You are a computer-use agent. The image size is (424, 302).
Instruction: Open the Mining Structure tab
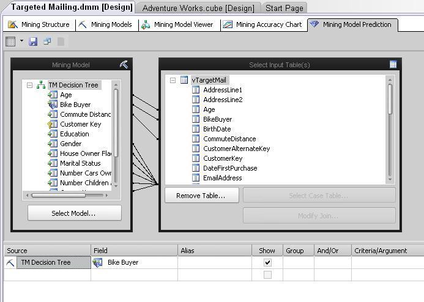39,24
